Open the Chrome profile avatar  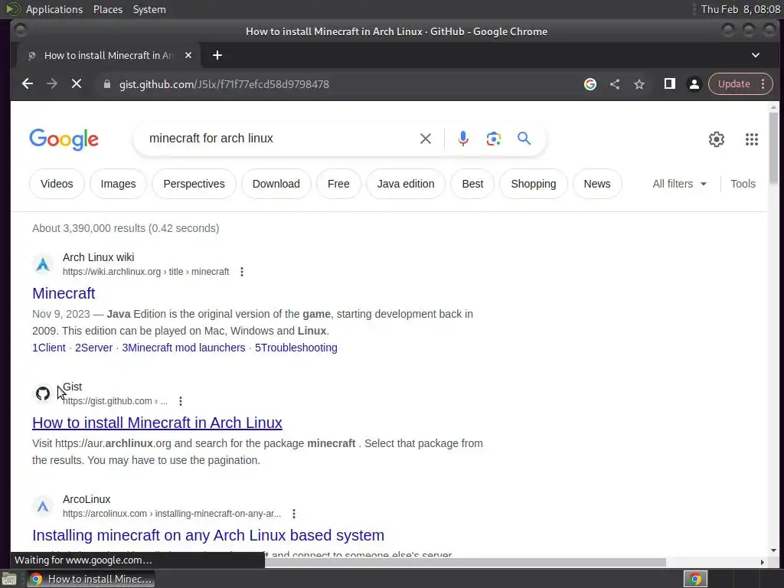[694, 84]
